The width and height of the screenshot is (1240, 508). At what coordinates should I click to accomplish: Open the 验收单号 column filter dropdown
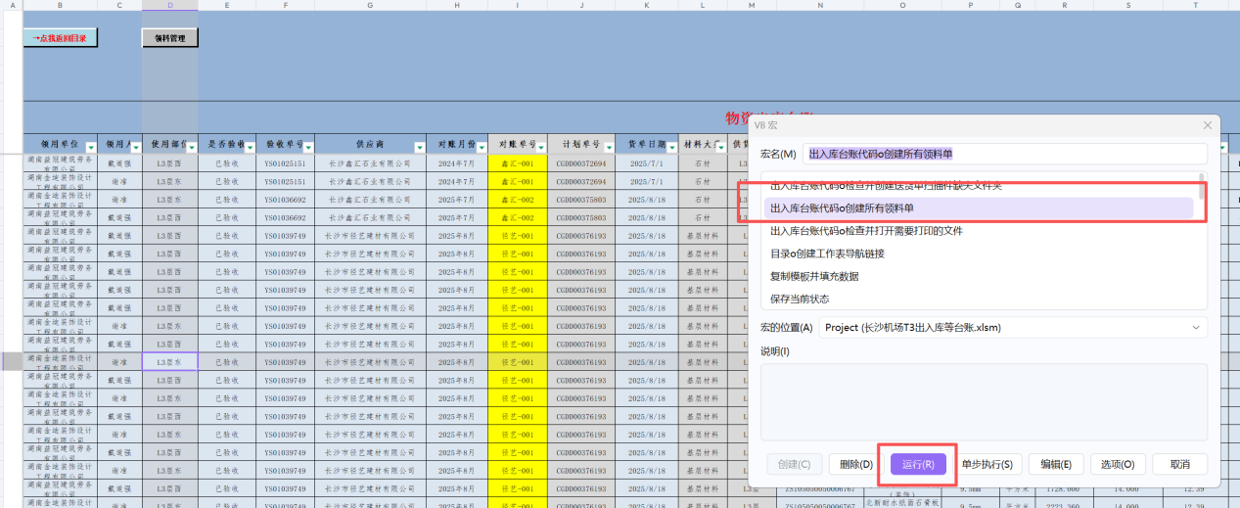pos(307,147)
